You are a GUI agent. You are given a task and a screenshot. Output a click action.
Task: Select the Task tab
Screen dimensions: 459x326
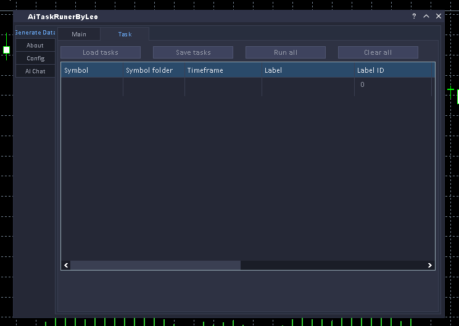click(x=125, y=35)
